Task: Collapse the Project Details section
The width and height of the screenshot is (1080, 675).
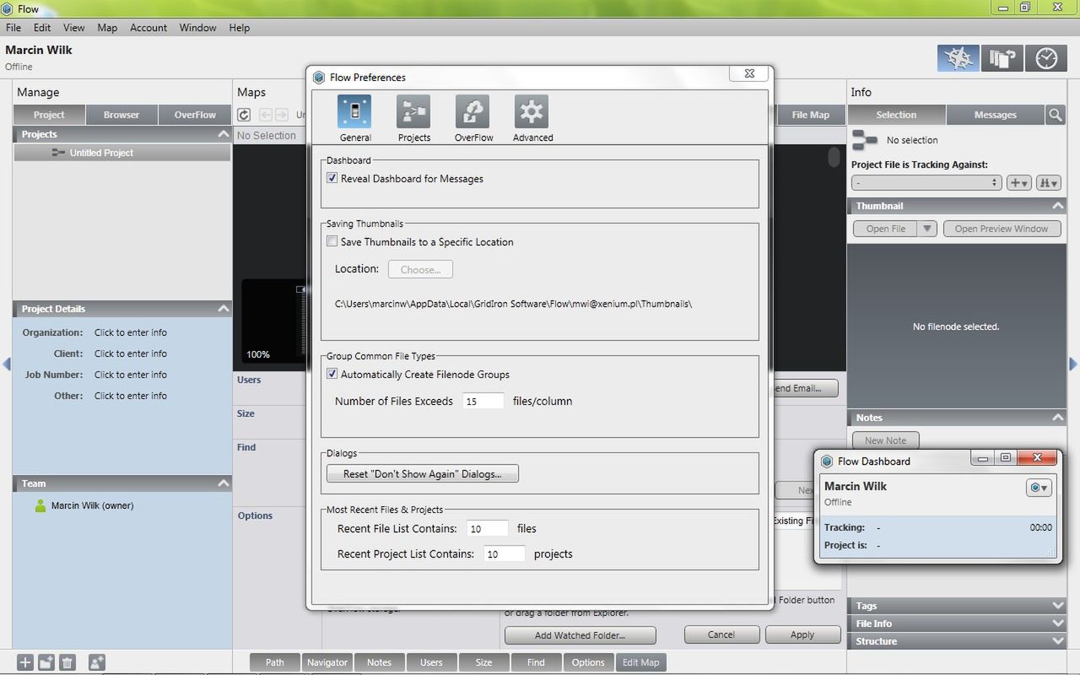Action: 223,309
